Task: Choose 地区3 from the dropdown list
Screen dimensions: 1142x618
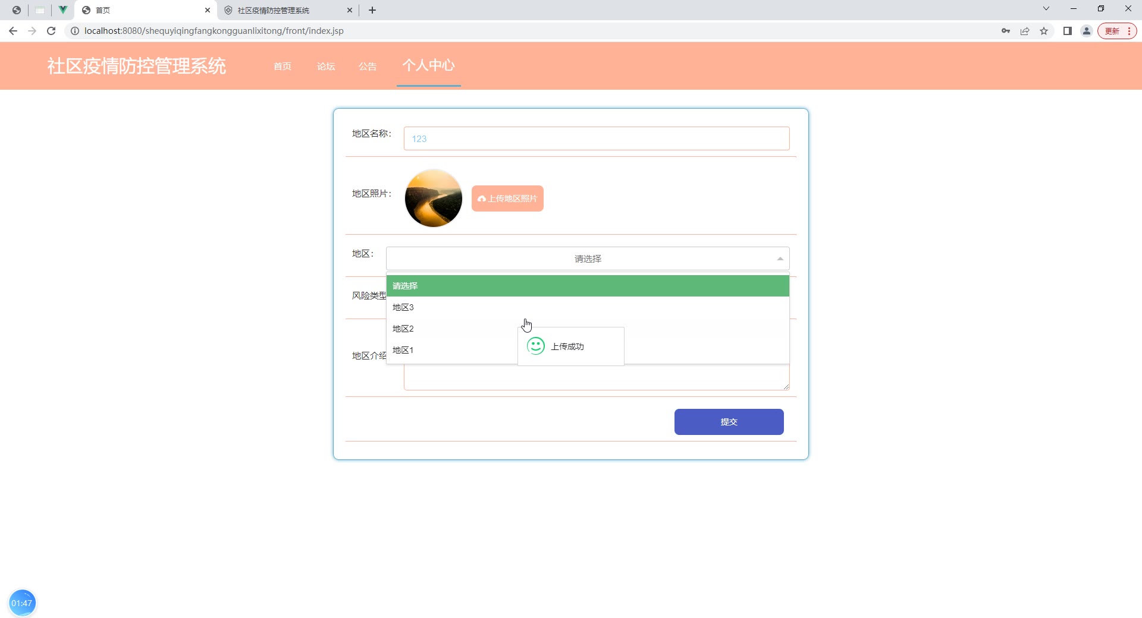Action: (588, 307)
